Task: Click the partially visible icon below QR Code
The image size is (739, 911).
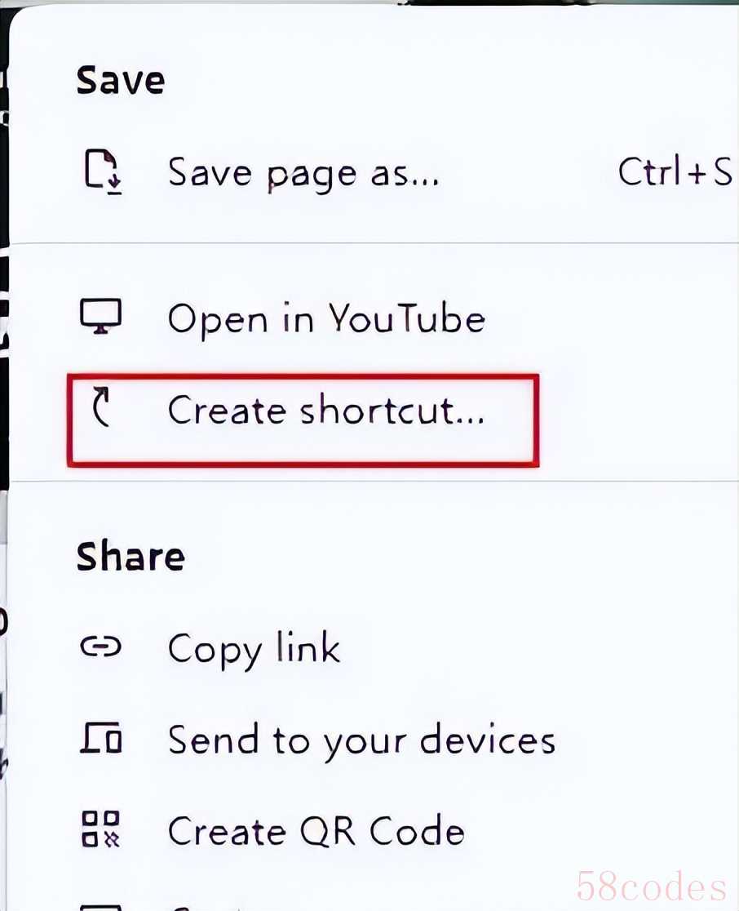Action: (101, 907)
